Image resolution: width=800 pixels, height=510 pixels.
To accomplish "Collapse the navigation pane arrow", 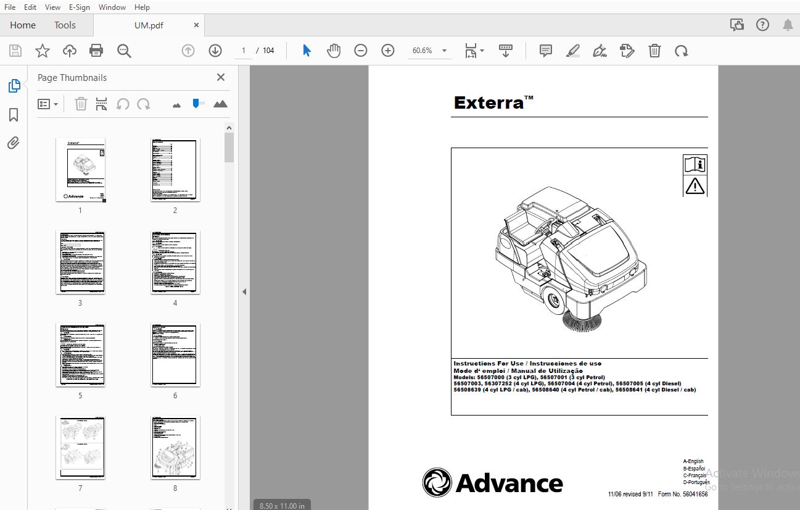I will point(244,291).
